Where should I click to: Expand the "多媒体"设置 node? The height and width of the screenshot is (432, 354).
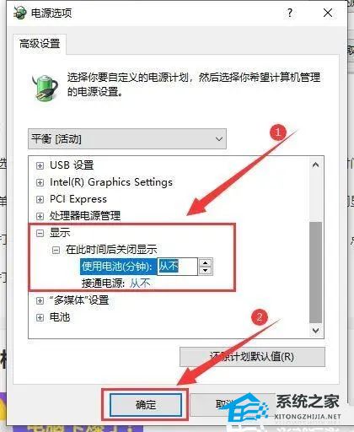[40, 300]
